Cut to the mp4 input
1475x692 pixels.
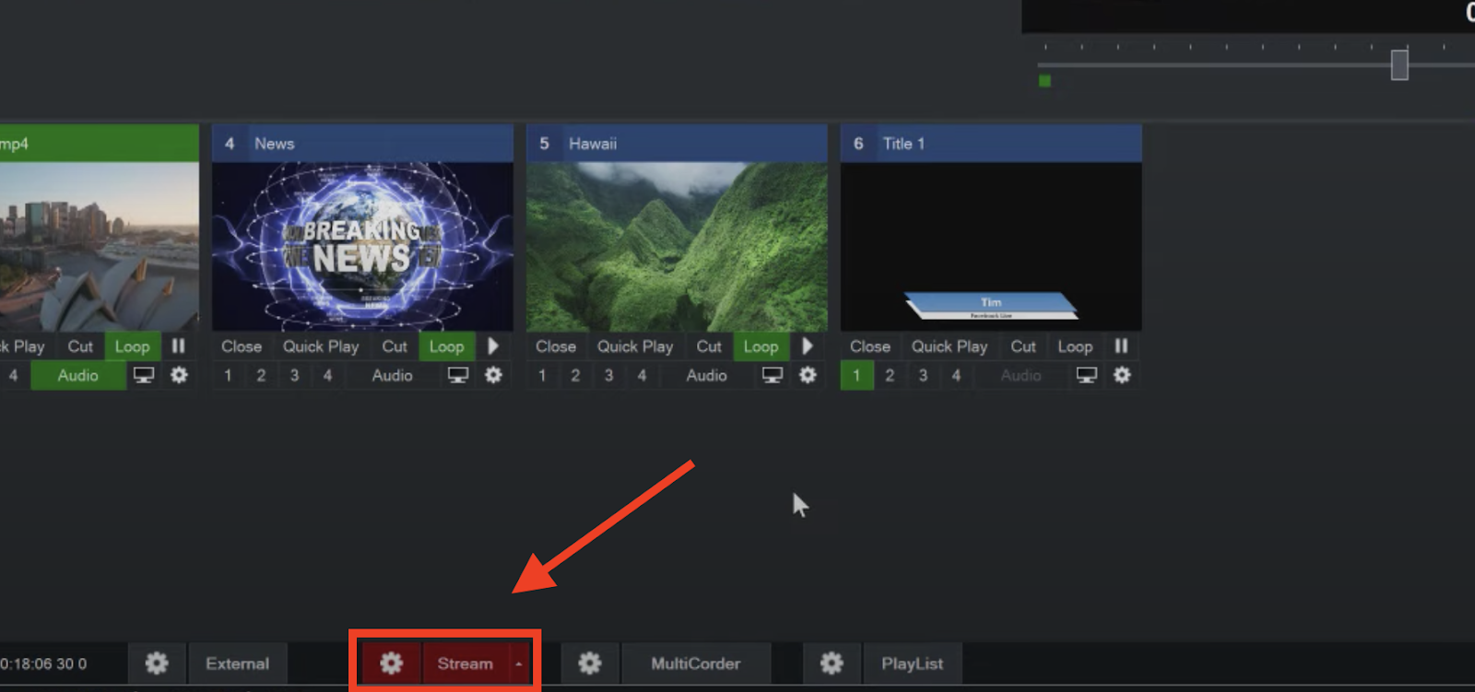pyautogui.click(x=80, y=346)
